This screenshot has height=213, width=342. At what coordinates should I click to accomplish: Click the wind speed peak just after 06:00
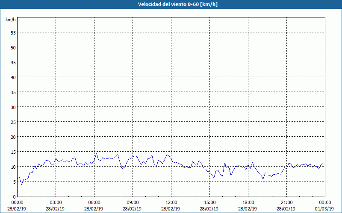97,153
